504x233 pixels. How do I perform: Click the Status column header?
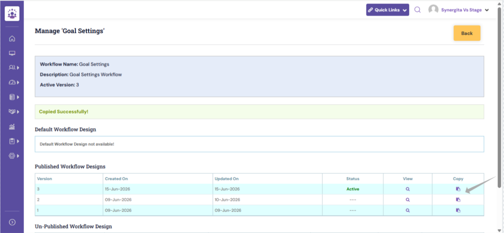(353, 179)
